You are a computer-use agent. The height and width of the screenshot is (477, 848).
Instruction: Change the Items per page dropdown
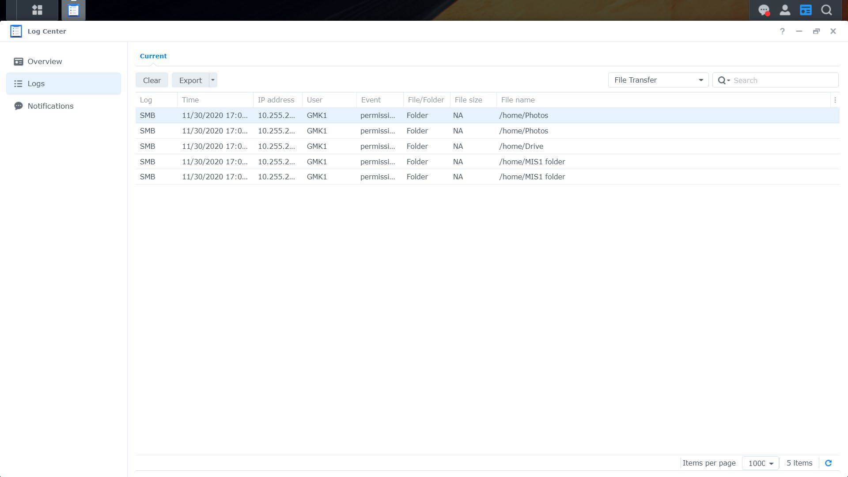coord(761,463)
